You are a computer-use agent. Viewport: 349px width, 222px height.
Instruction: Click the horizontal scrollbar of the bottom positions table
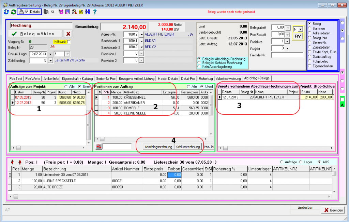(x=170, y=196)
